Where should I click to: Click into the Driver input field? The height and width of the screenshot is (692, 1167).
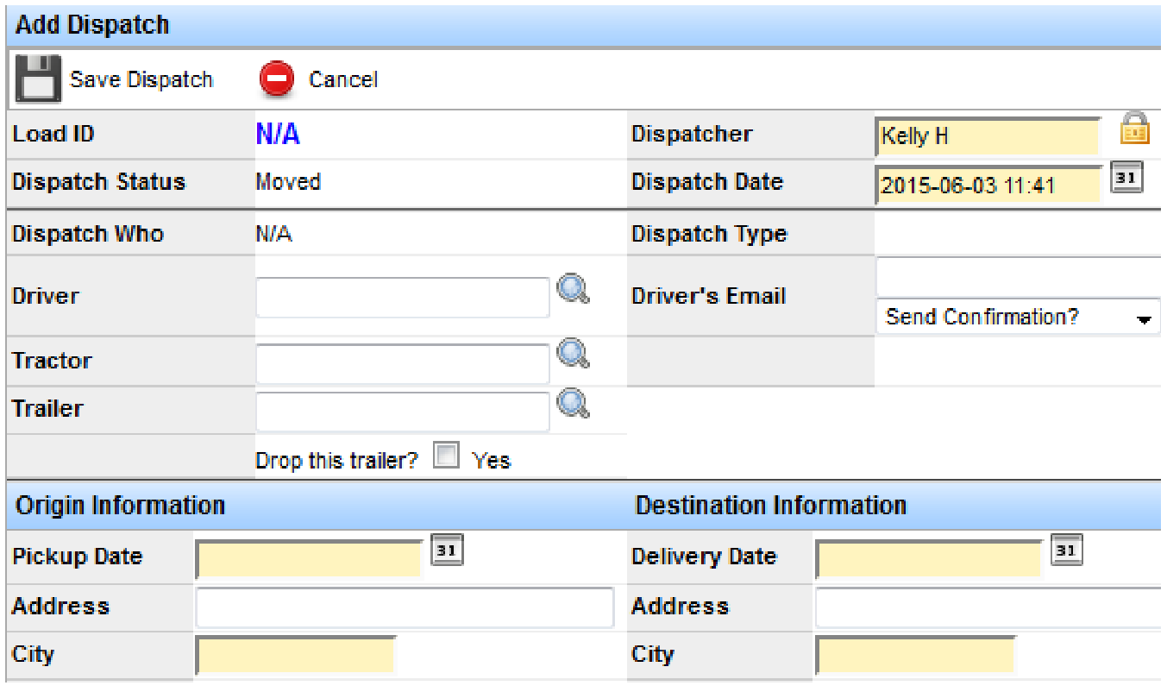[403, 298]
